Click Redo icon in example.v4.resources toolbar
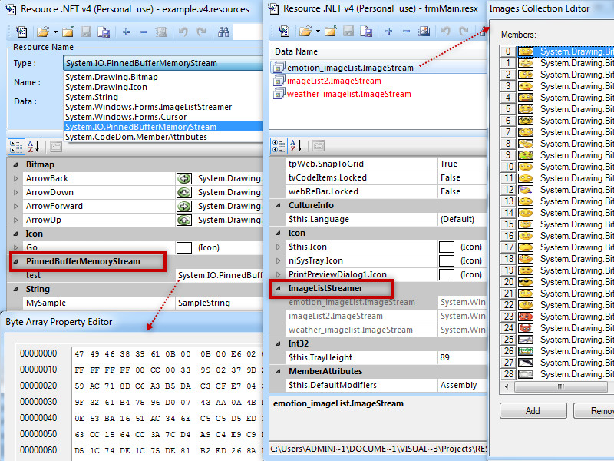The height and width of the screenshot is (461, 614). [x=201, y=32]
